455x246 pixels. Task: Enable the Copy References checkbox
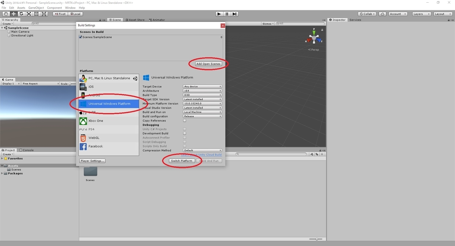(185, 121)
